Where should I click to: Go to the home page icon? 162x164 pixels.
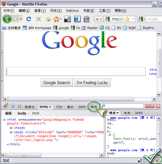tap(48, 19)
